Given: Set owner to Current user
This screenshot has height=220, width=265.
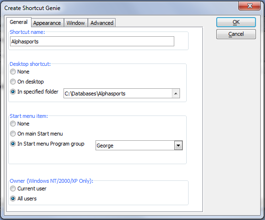Looking at the screenshot, I should pyautogui.click(x=28, y=189).
